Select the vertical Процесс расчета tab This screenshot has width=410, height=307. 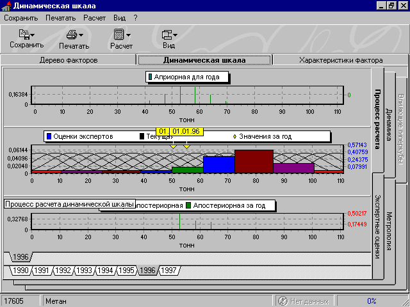point(377,120)
